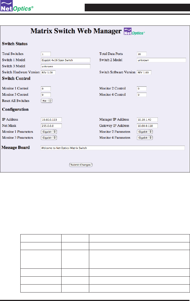The image size is (190, 301).
Task: Click the Switch Software Version label
Action: coord(117,72)
